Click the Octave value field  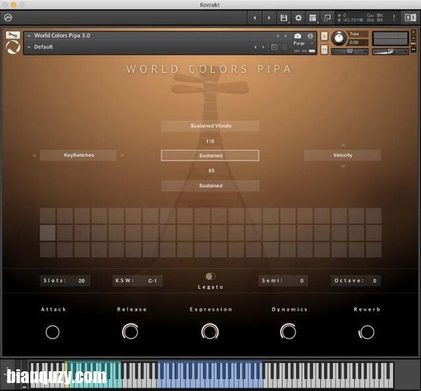coord(355,281)
